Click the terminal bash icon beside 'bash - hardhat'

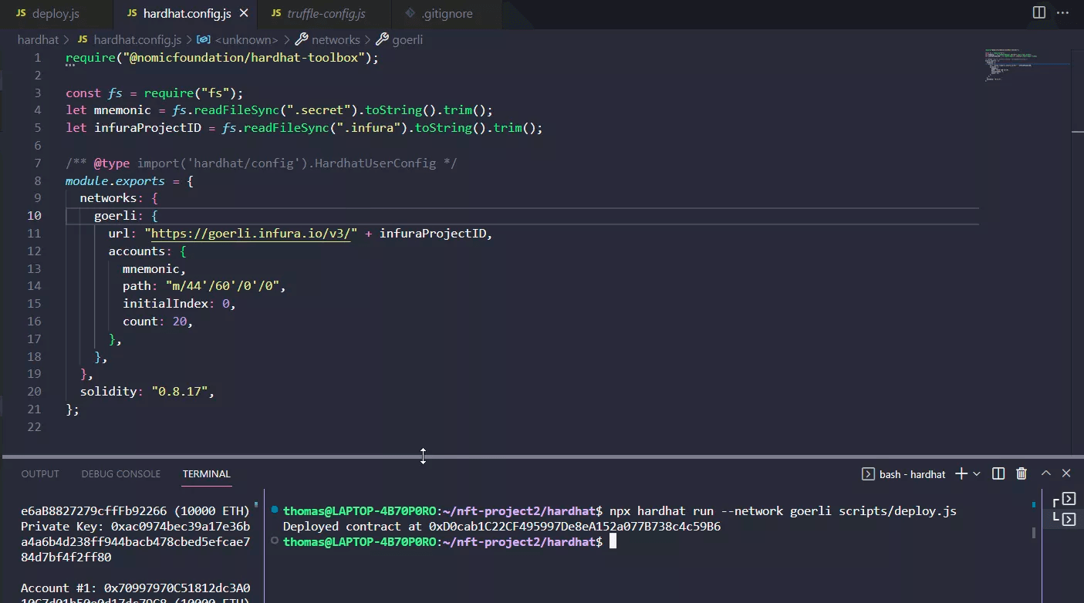[867, 474]
